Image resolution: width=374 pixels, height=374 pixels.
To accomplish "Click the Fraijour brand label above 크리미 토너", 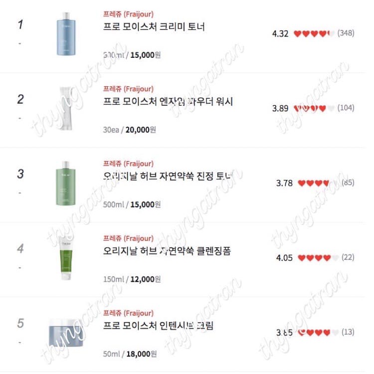I will click(x=128, y=14).
